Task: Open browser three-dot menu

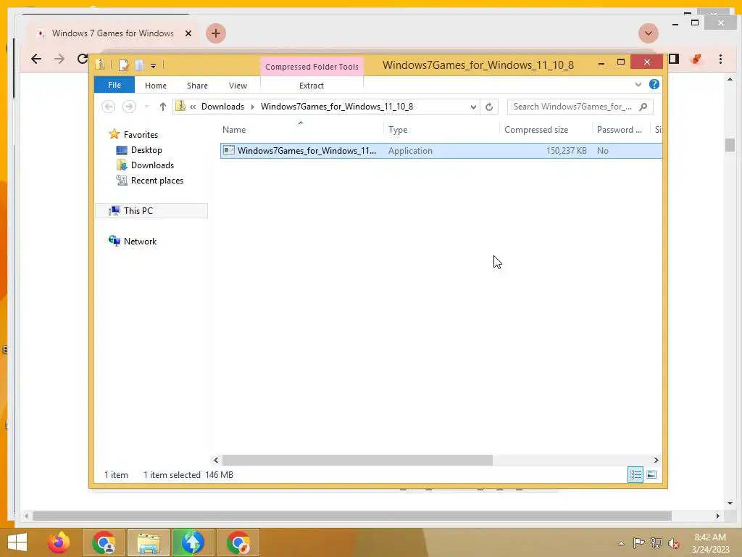Action: [720, 59]
